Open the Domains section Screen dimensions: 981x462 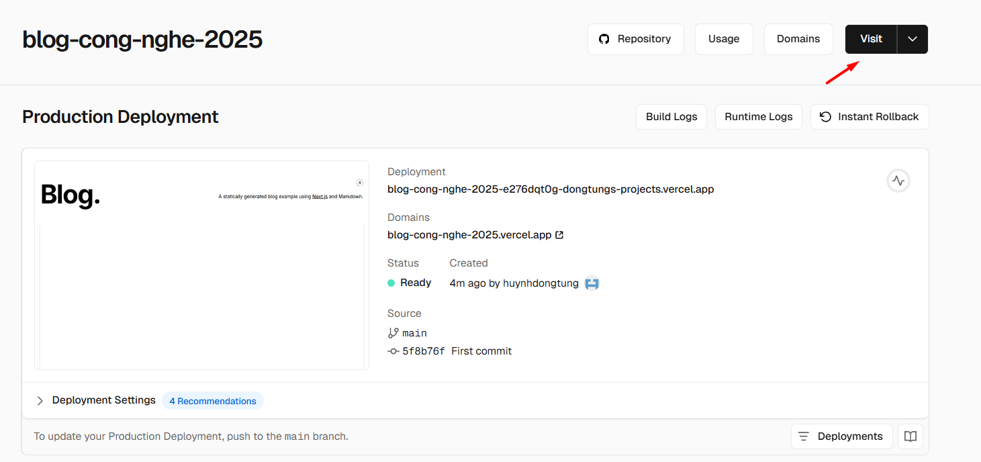[x=798, y=39]
